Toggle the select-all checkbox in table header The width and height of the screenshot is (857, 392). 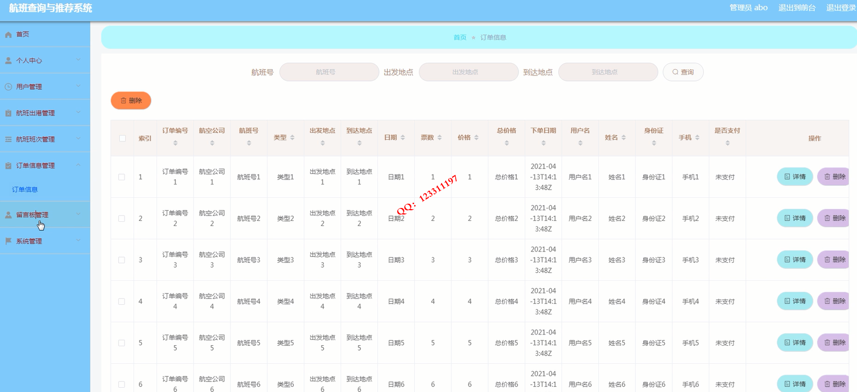122,138
